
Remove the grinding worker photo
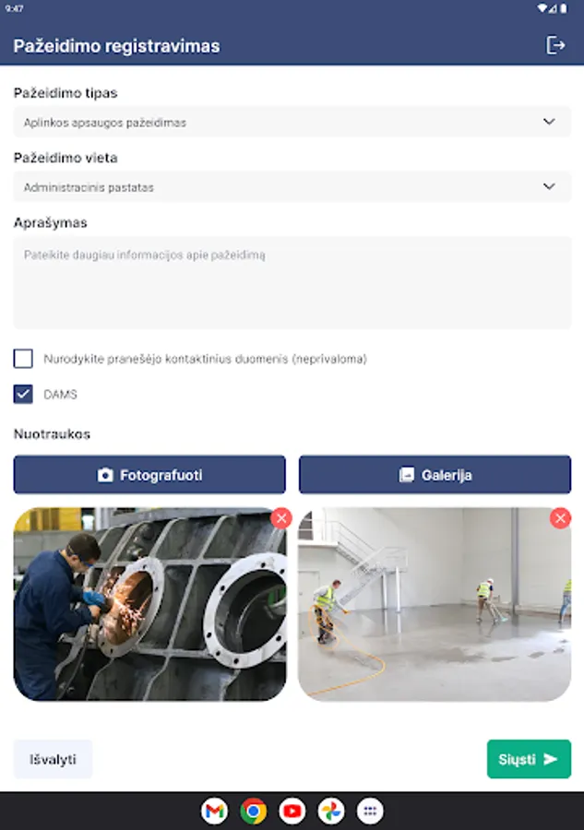[x=281, y=518]
